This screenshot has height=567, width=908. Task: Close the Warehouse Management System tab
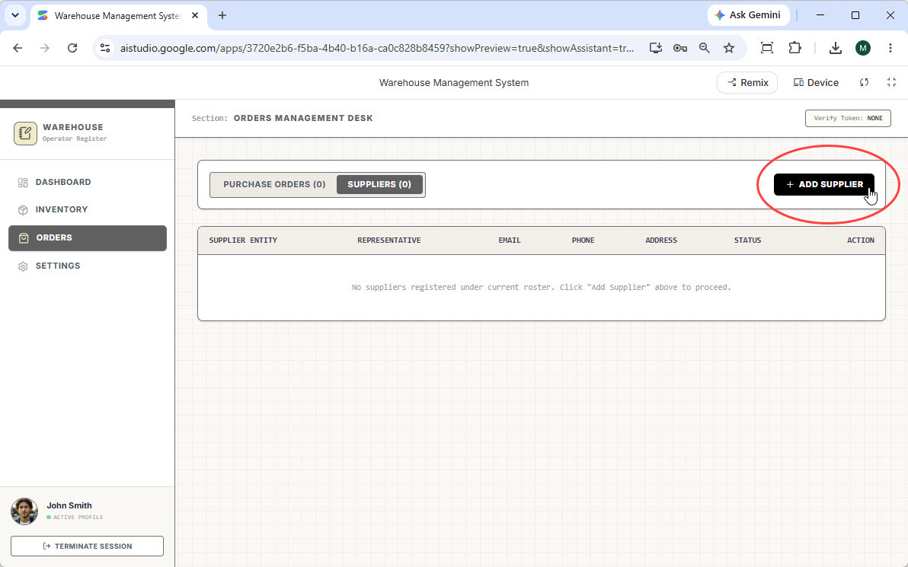click(x=195, y=16)
